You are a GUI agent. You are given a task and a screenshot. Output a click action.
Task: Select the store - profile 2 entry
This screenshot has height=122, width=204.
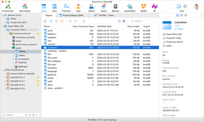(x=100, y=88)
